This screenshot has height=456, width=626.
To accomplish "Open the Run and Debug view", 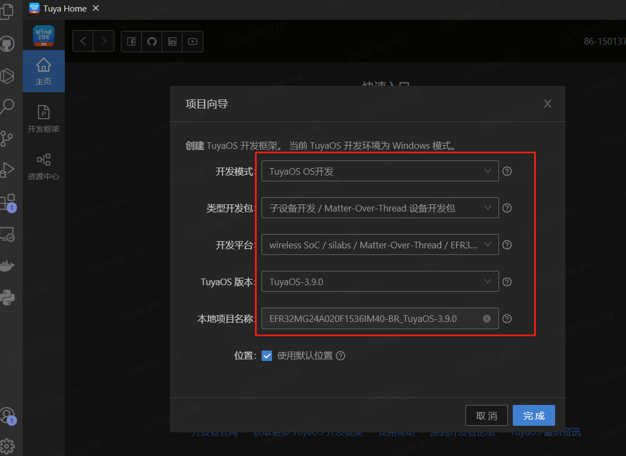I will coord(7,170).
